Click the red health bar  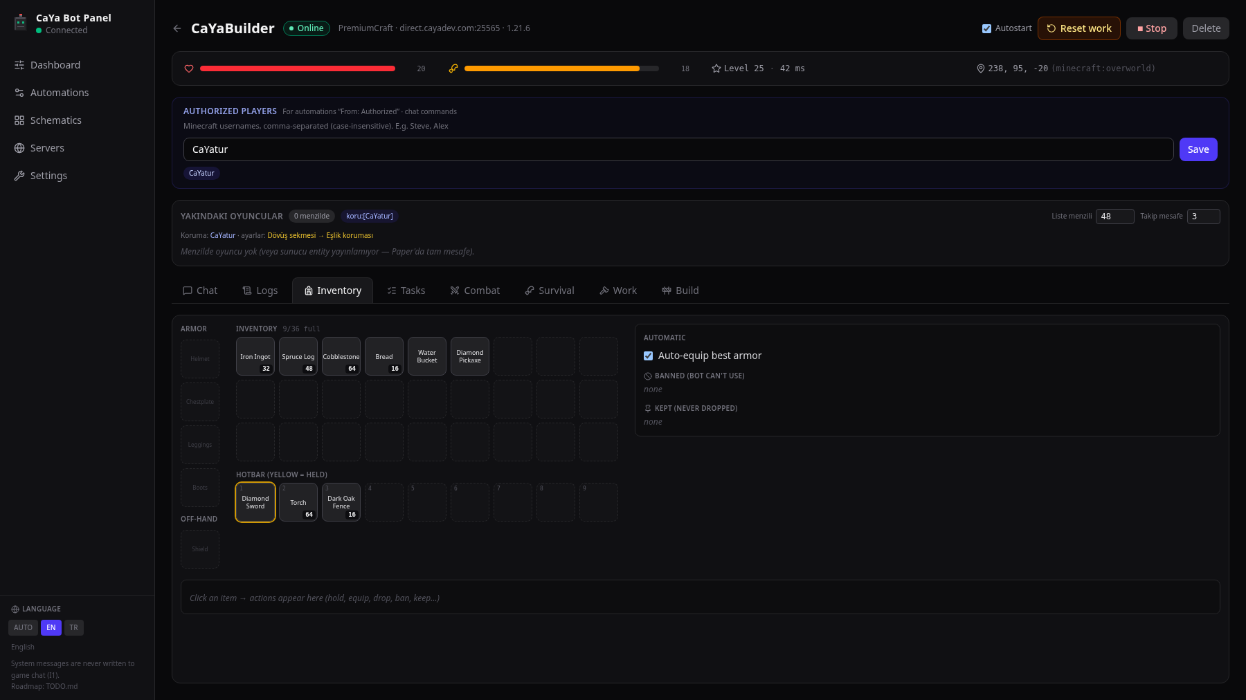[298, 68]
